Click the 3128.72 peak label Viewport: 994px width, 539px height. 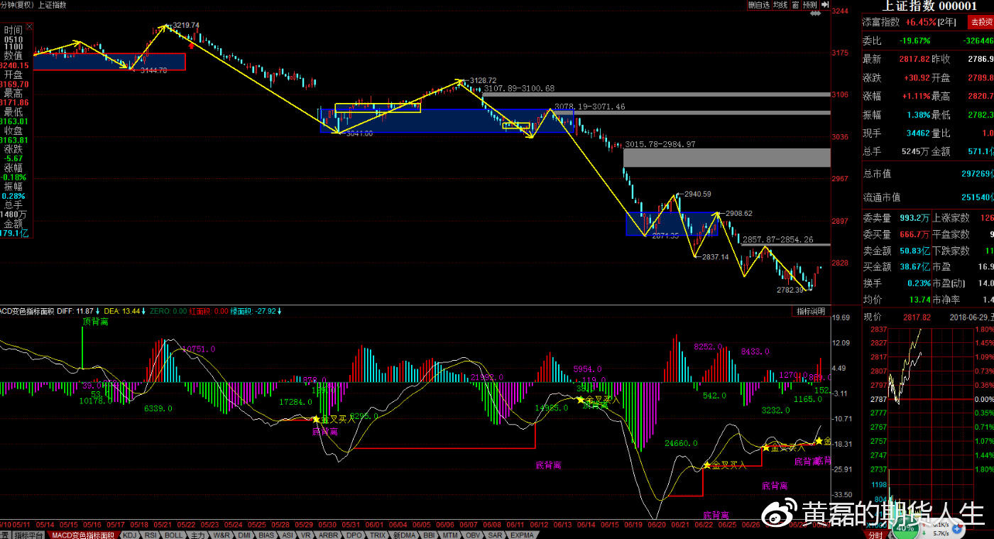[x=483, y=80]
